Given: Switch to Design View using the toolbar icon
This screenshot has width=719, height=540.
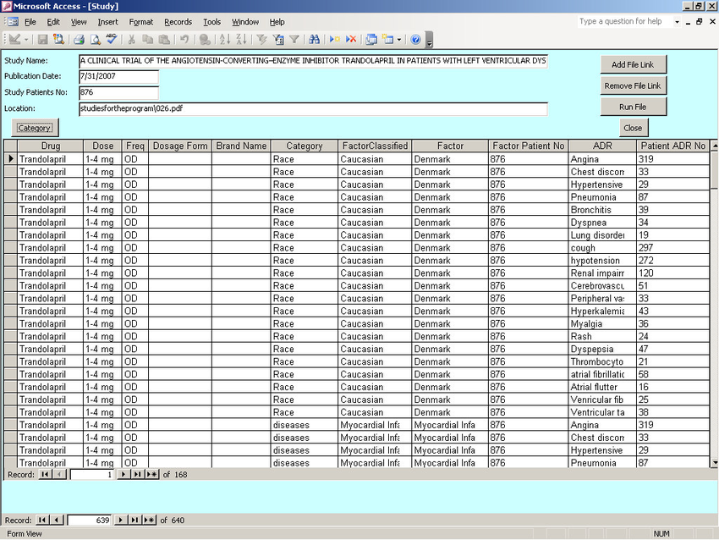Looking at the screenshot, I should click(14, 40).
